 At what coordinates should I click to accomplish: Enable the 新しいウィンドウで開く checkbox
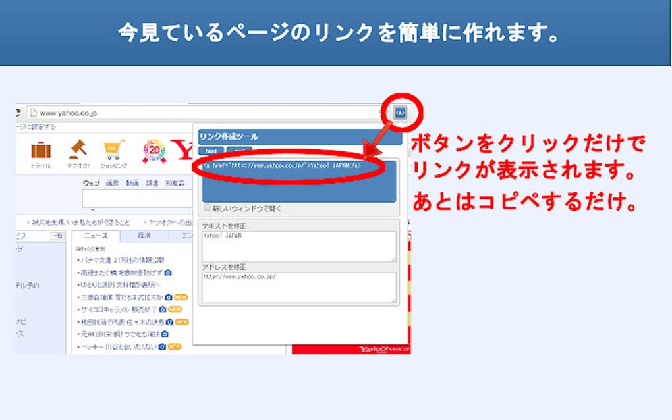point(206,207)
